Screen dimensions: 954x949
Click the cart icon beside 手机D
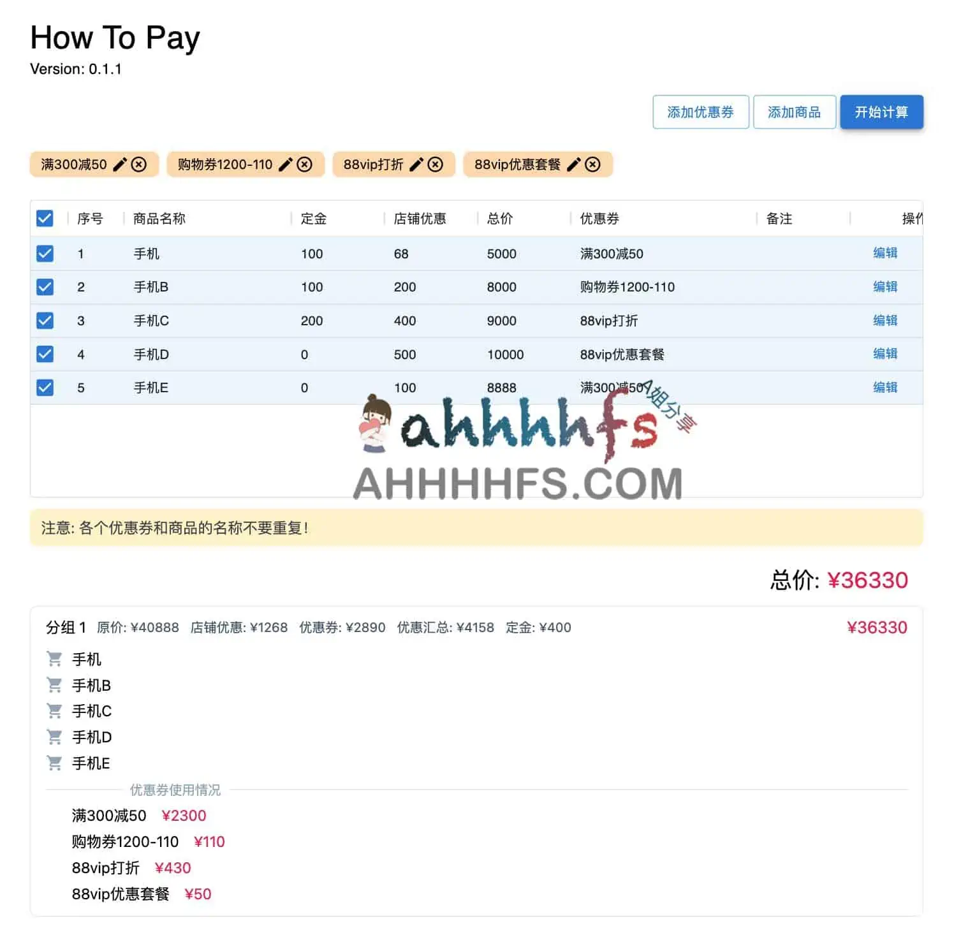pyautogui.click(x=54, y=737)
